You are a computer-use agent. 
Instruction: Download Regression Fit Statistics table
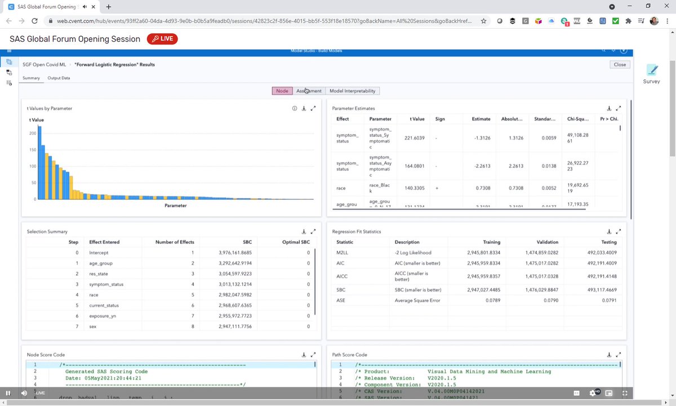[x=609, y=231]
